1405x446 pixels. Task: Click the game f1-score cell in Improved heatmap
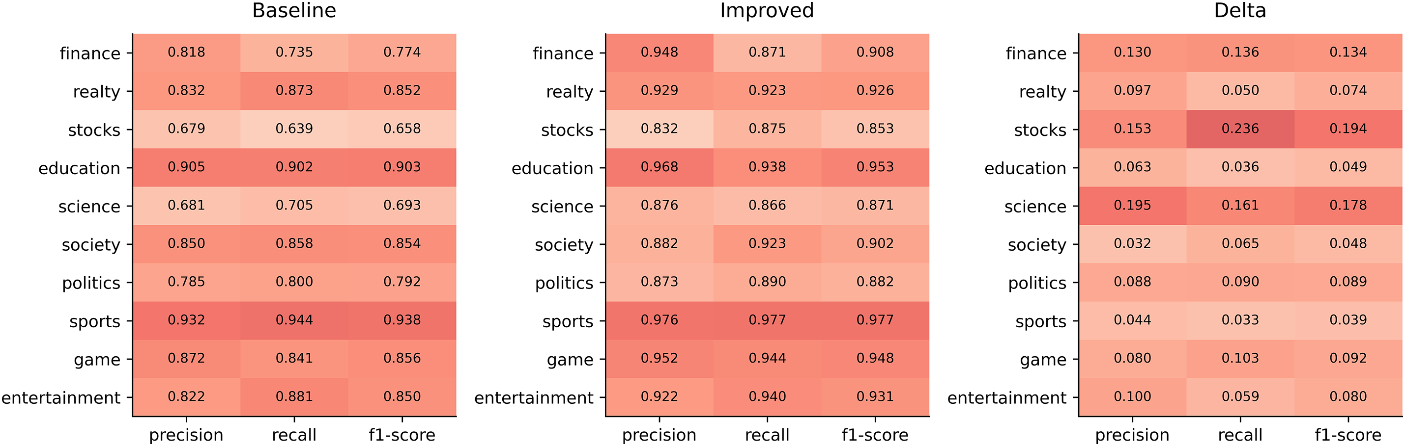[875, 358]
